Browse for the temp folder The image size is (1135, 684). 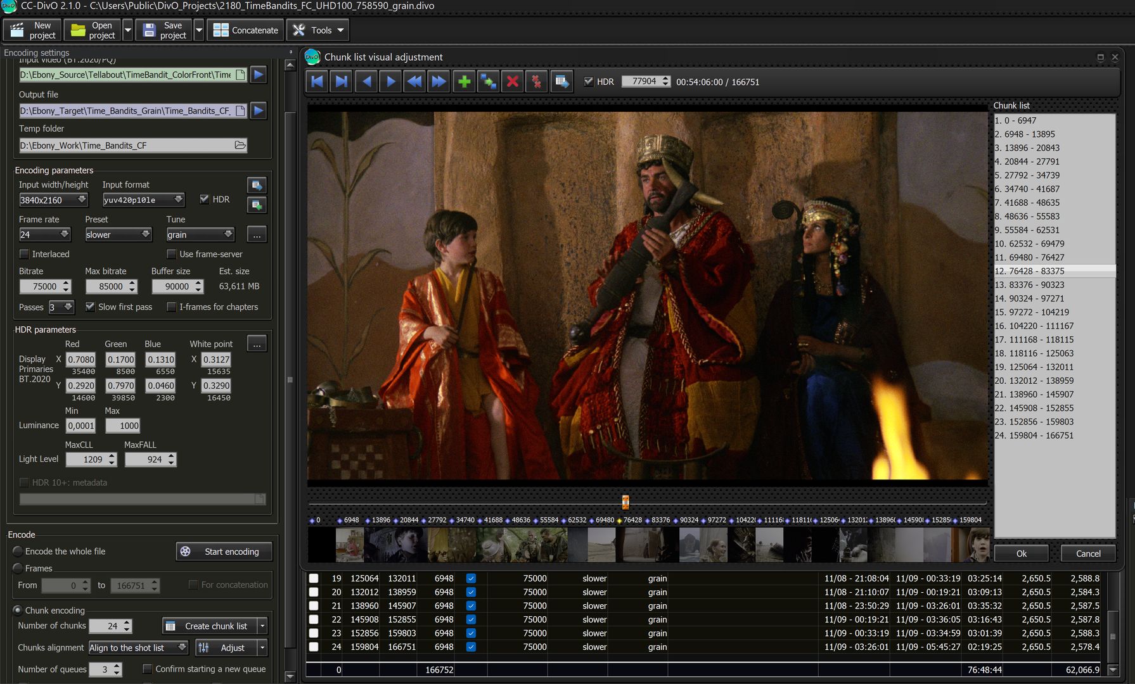click(240, 145)
